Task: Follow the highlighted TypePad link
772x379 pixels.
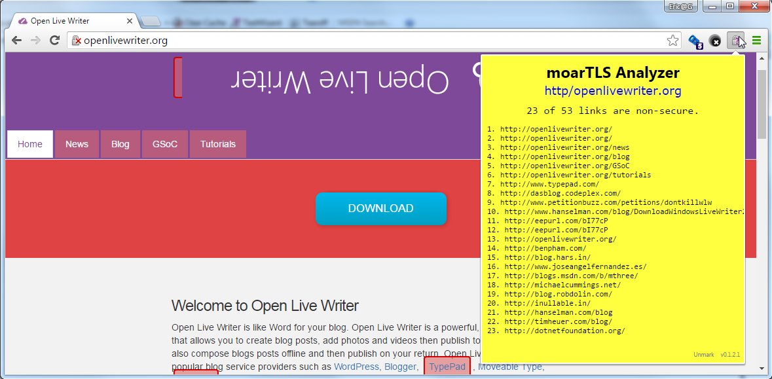Action: (x=447, y=367)
